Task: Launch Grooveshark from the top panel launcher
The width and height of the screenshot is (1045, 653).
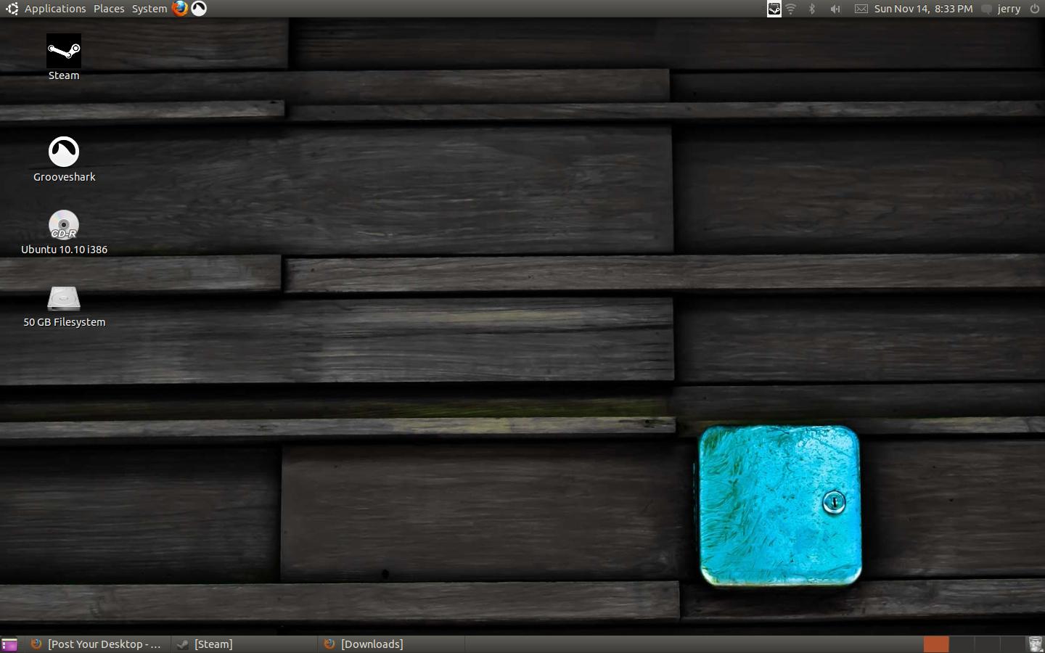Action: [199, 9]
